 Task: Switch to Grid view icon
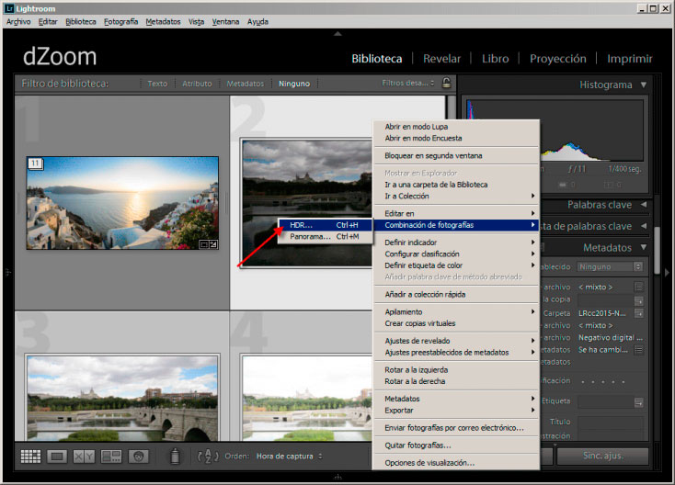(30, 457)
